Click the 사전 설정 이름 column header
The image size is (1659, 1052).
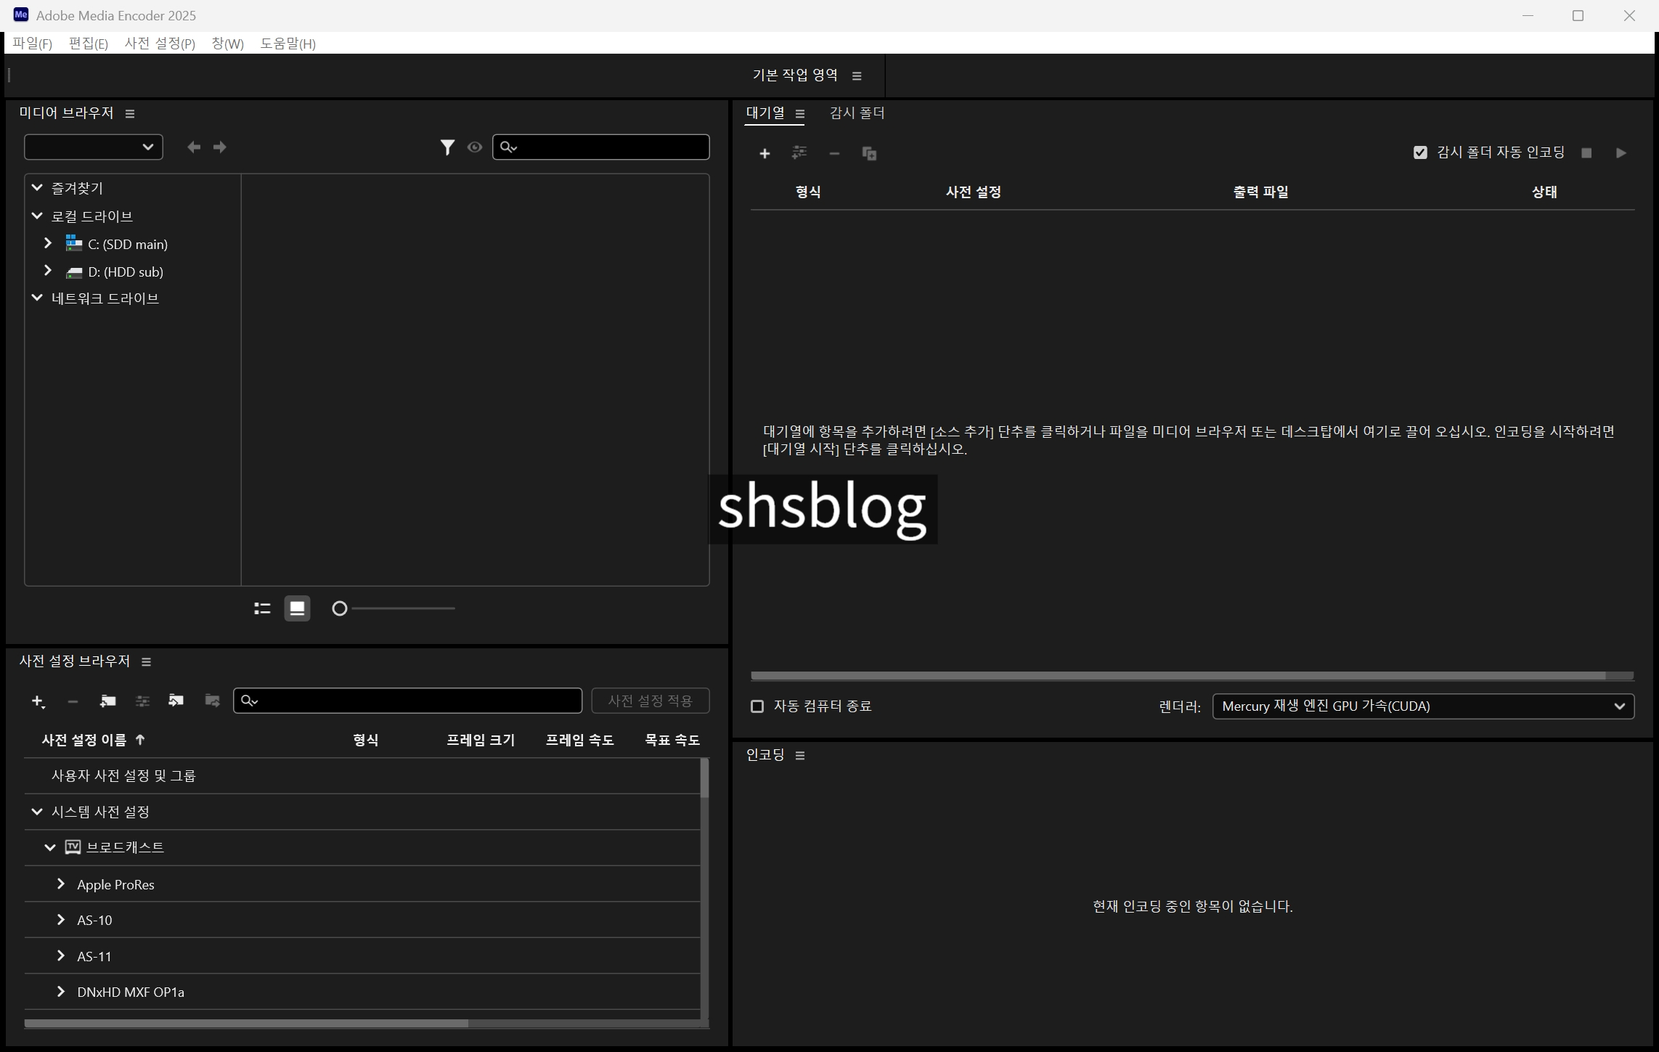coord(84,740)
